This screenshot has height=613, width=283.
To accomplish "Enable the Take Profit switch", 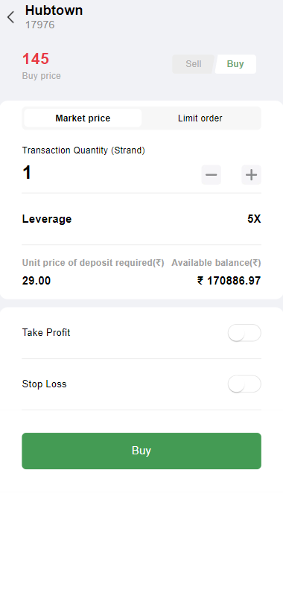I will tap(245, 333).
